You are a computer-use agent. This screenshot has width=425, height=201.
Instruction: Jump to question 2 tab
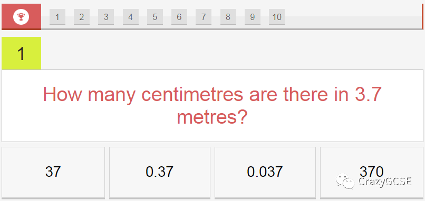click(82, 17)
